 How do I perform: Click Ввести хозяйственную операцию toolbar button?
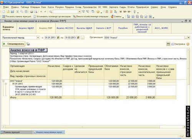click(x=91, y=16)
